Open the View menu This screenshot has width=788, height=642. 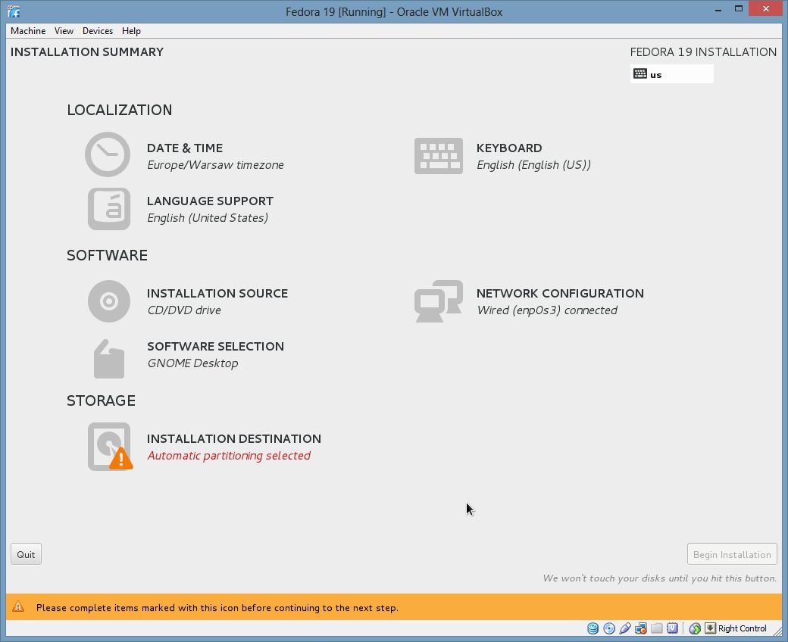[x=64, y=30]
